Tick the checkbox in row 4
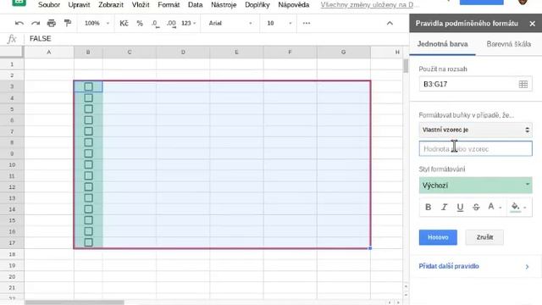The image size is (542, 305). click(x=88, y=98)
